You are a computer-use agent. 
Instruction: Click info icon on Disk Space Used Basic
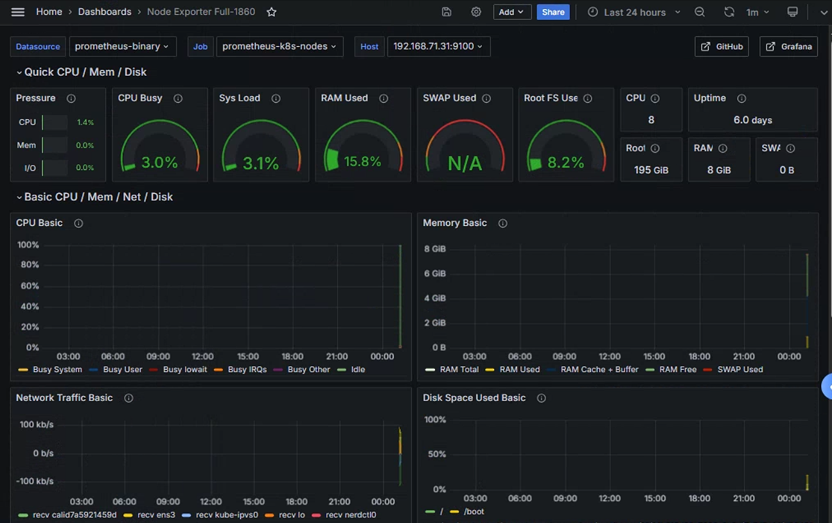pos(542,398)
